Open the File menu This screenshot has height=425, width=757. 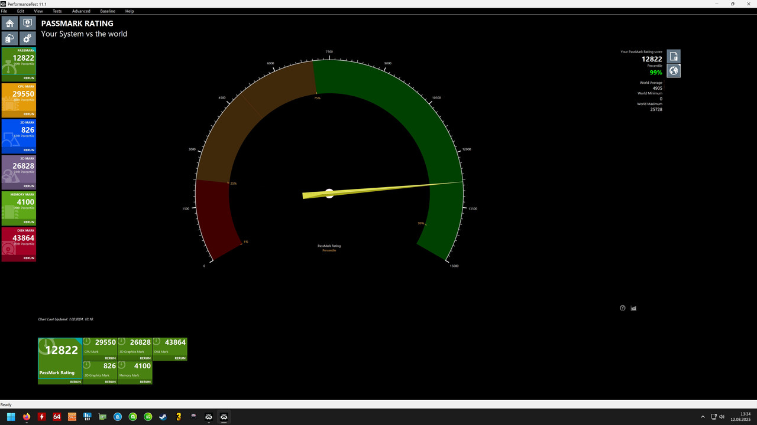pos(4,11)
